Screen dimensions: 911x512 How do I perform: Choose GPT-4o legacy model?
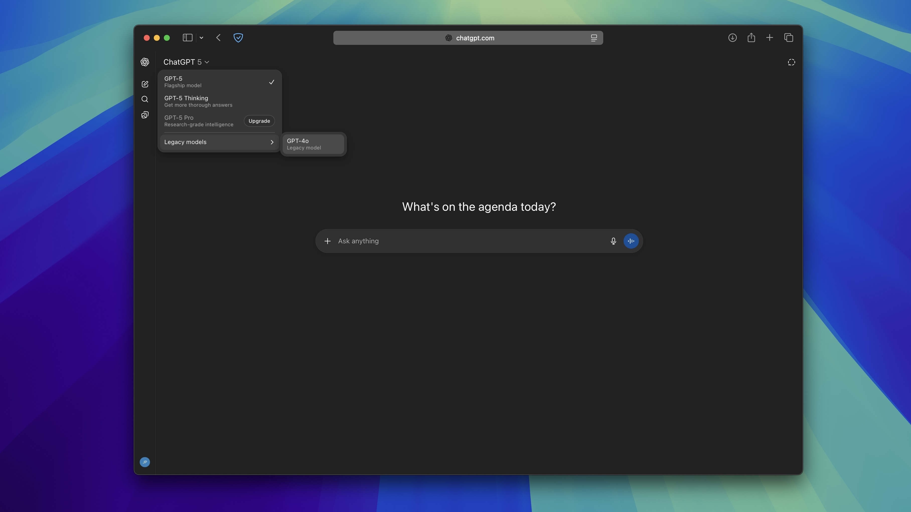pos(313,144)
